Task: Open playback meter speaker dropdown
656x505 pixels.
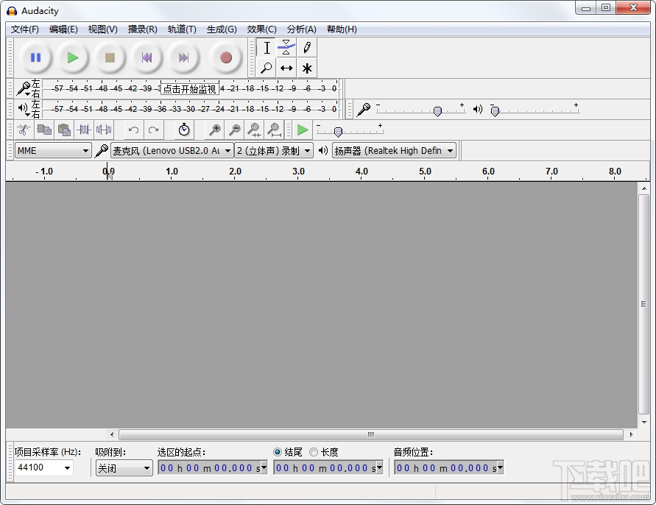Action: pos(24,109)
